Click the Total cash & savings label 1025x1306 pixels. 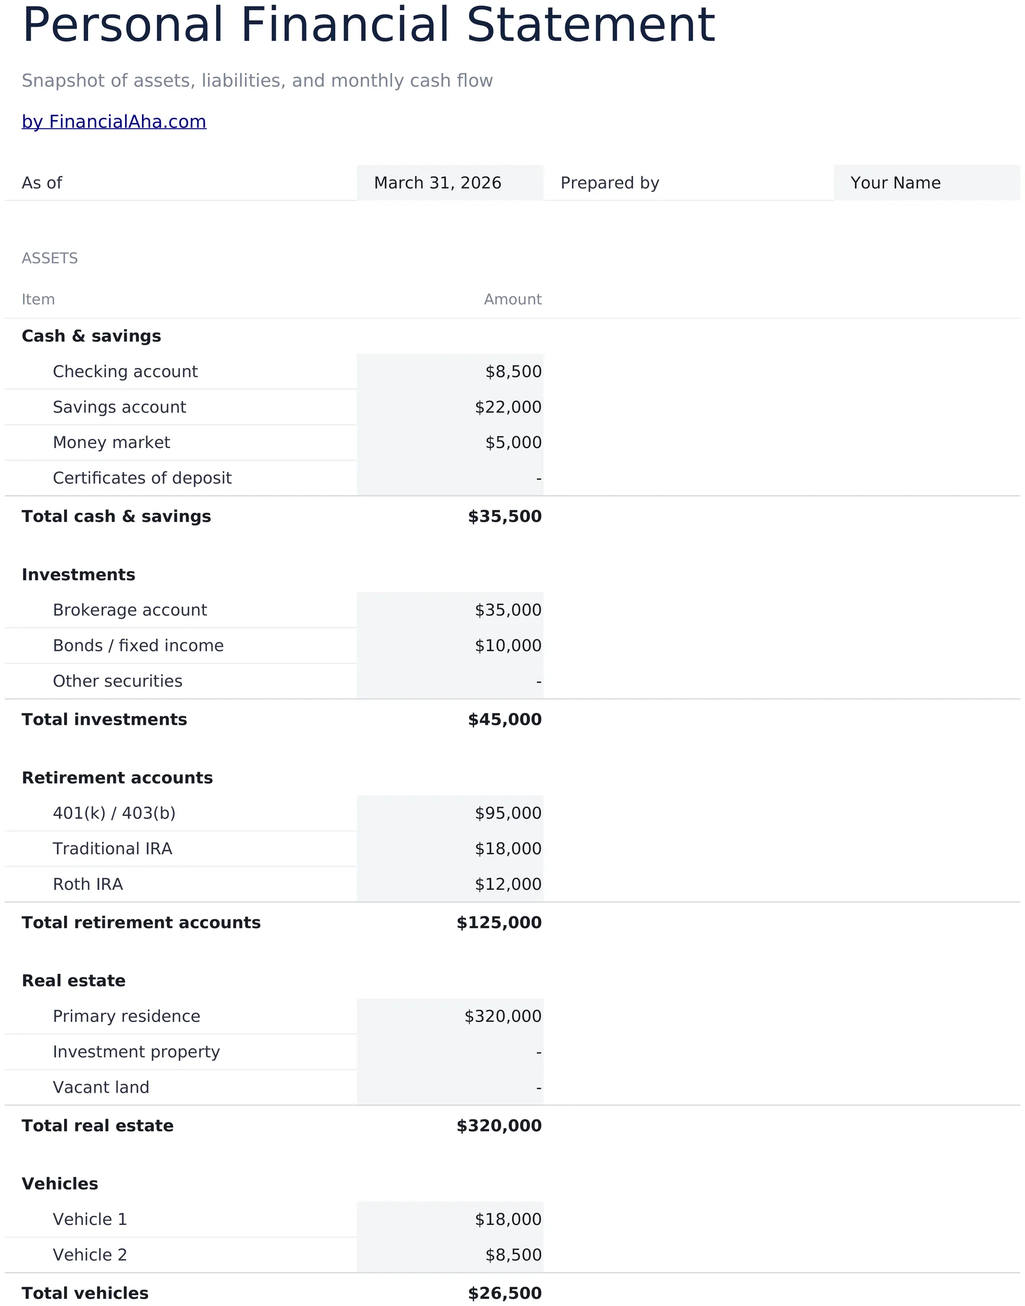pyautogui.click(x=116, y=517)
